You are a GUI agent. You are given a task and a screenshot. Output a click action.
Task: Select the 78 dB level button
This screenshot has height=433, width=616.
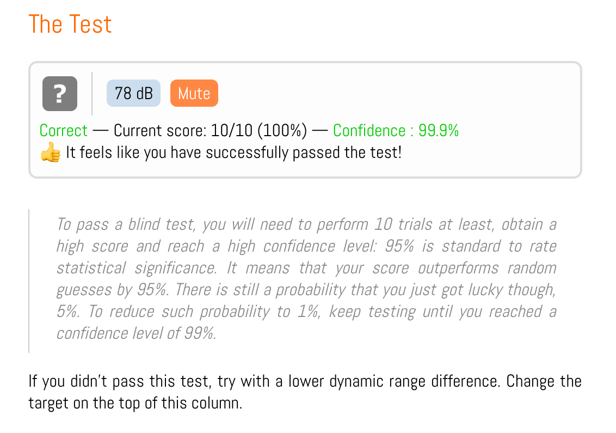[133, 93]
